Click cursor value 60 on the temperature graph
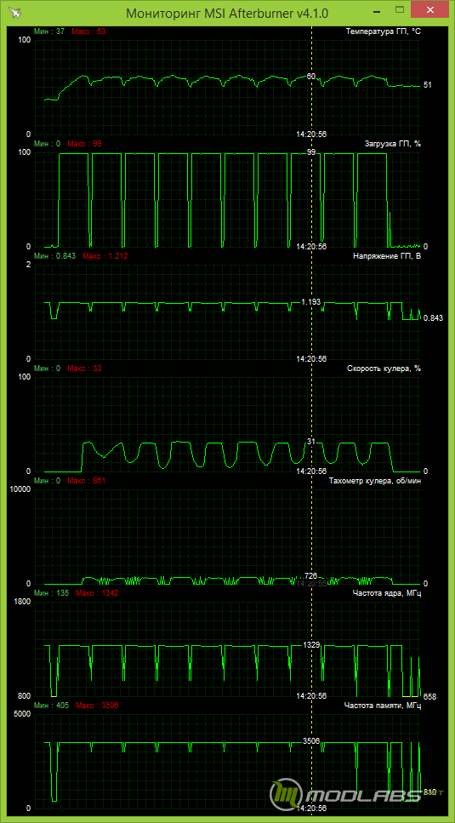Screen dimensions: 455x823 tap(311, 76)
